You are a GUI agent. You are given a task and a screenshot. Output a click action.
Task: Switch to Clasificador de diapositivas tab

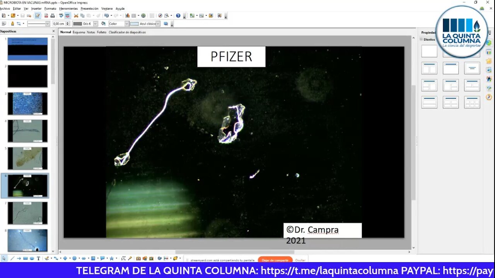tap(127, 32)
